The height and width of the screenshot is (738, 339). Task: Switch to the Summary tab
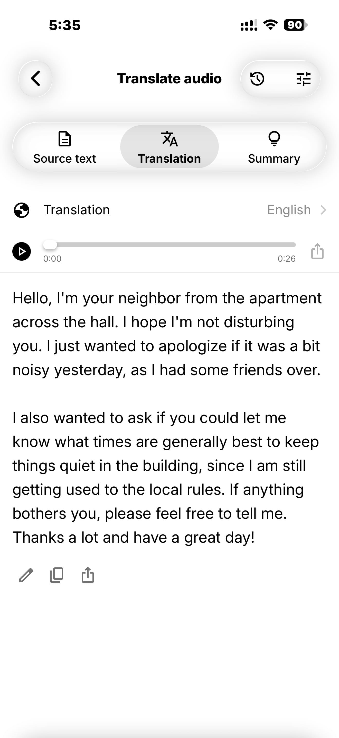[274, 147]
